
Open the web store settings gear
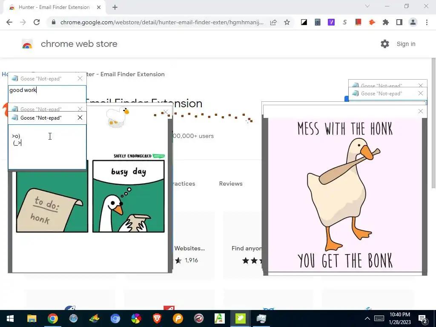pos(385,44)
